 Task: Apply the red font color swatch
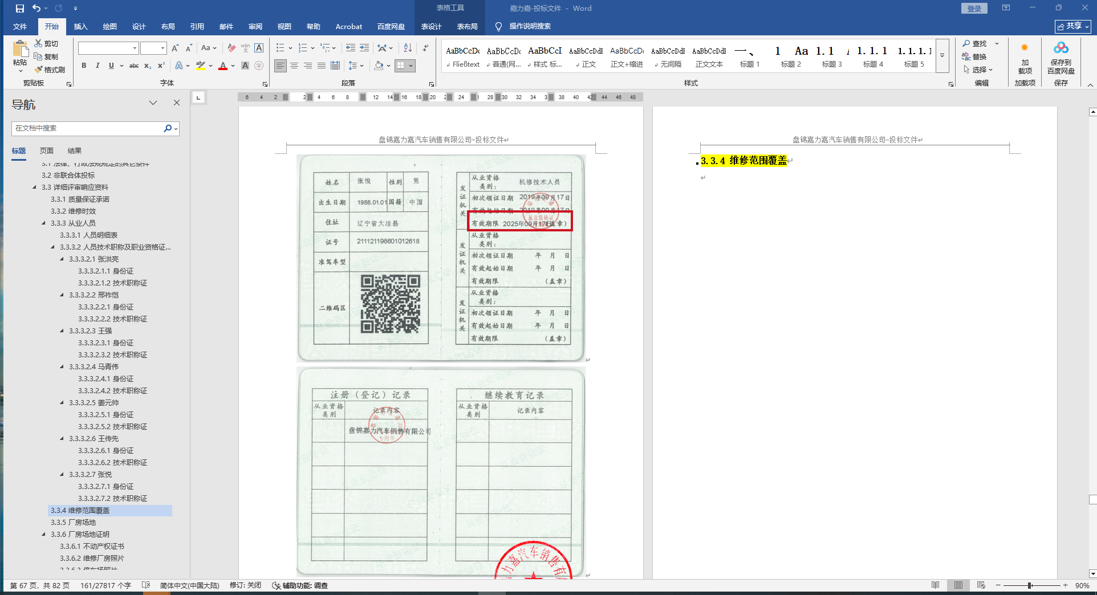224,66
